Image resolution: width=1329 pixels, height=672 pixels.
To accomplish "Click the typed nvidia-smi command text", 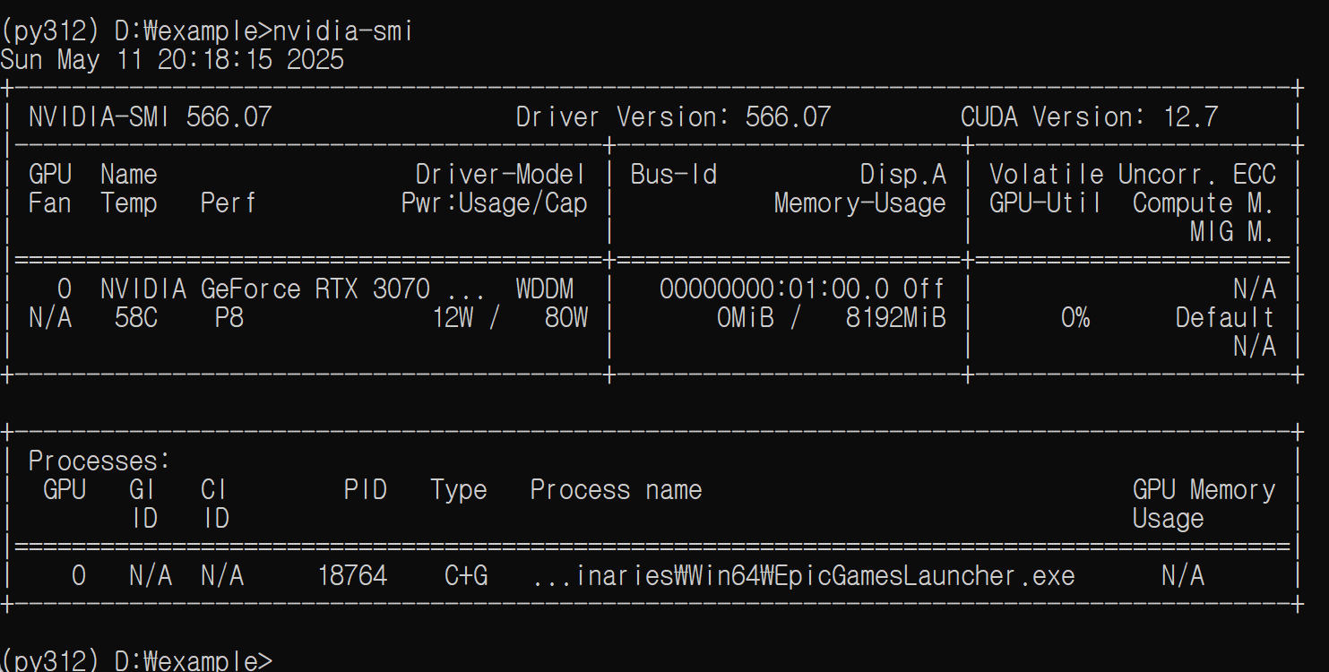I will tap(342, 31).
